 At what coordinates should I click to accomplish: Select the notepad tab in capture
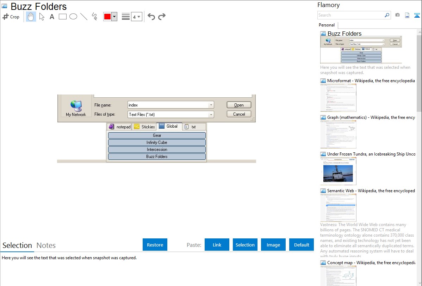point(119,127)
